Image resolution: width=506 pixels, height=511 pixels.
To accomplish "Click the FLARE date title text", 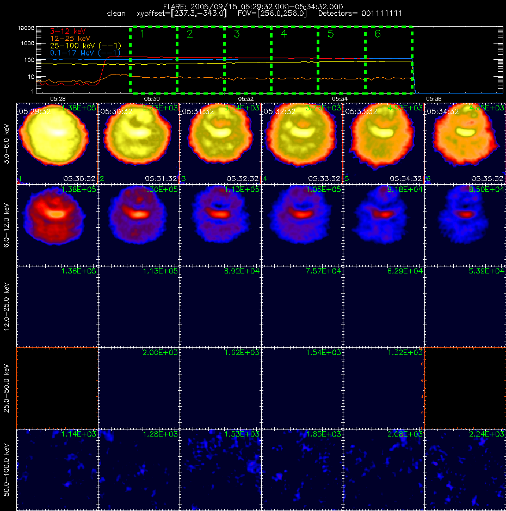I will [x=253, y=7].
